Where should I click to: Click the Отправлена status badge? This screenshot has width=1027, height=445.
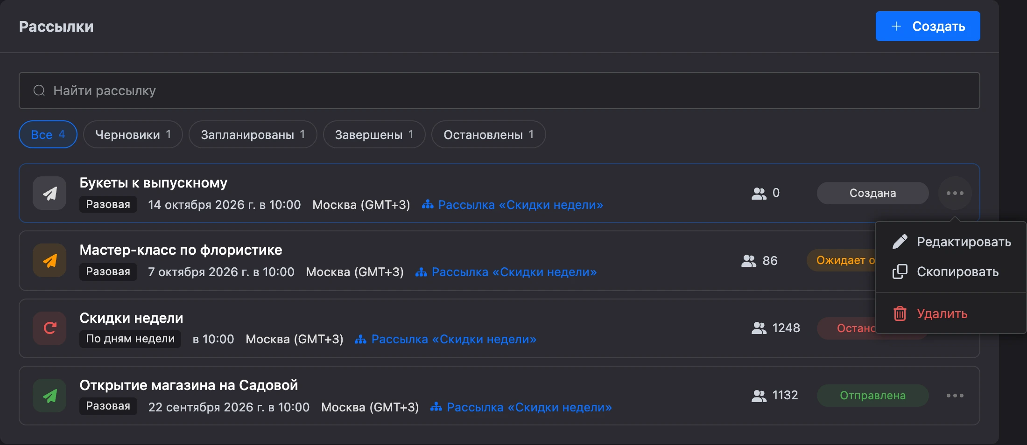point(872,396)
